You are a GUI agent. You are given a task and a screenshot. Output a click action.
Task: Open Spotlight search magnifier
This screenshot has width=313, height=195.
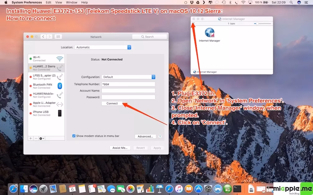pos(291,2)
